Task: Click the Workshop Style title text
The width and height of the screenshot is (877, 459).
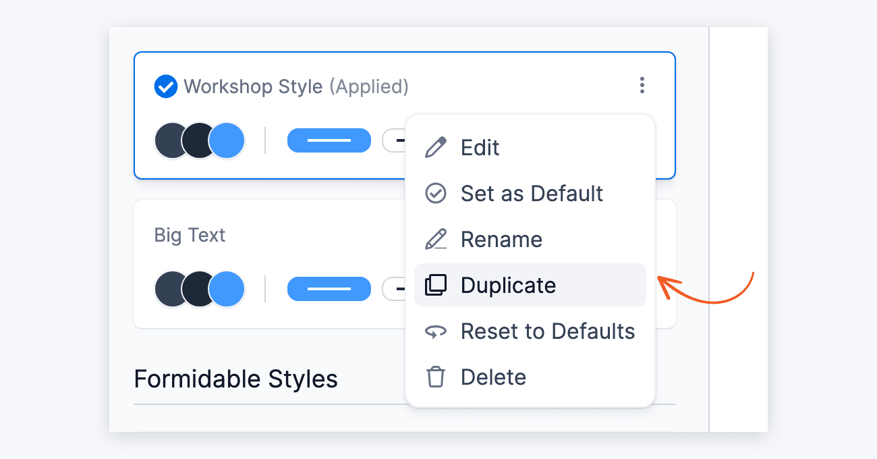Action: pyautogui.click(x=253, y=86)
